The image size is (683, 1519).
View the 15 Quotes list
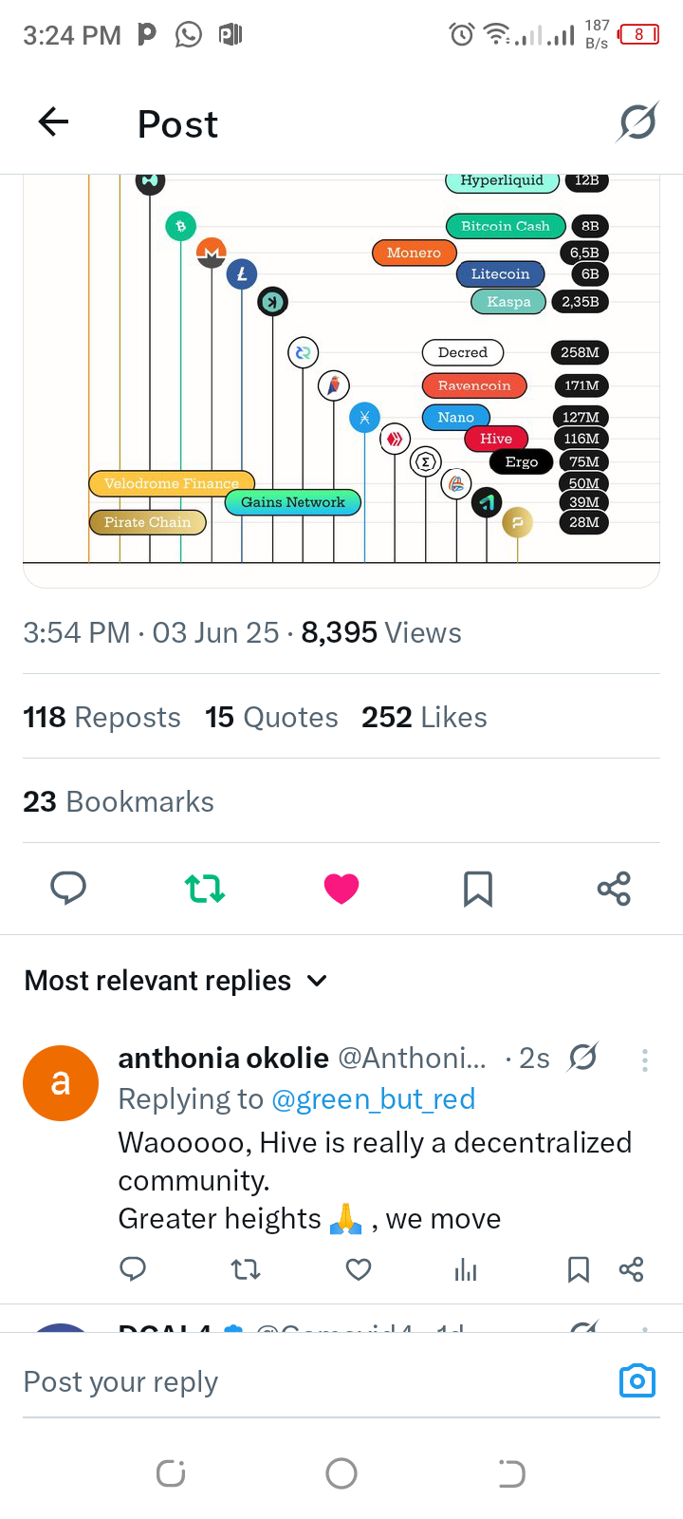(x=271, y=717)
